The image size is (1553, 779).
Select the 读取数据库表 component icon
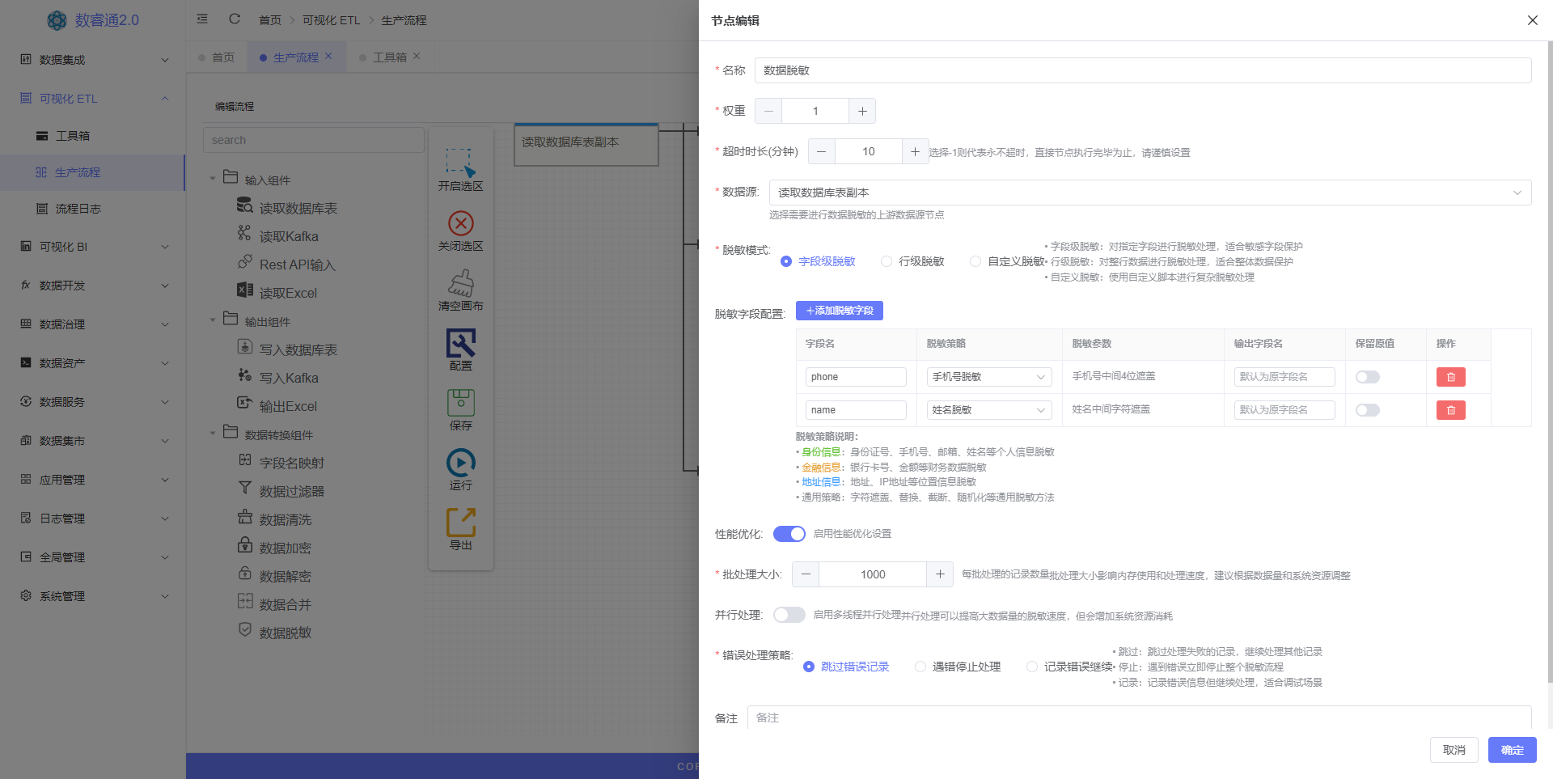[244, 205]
